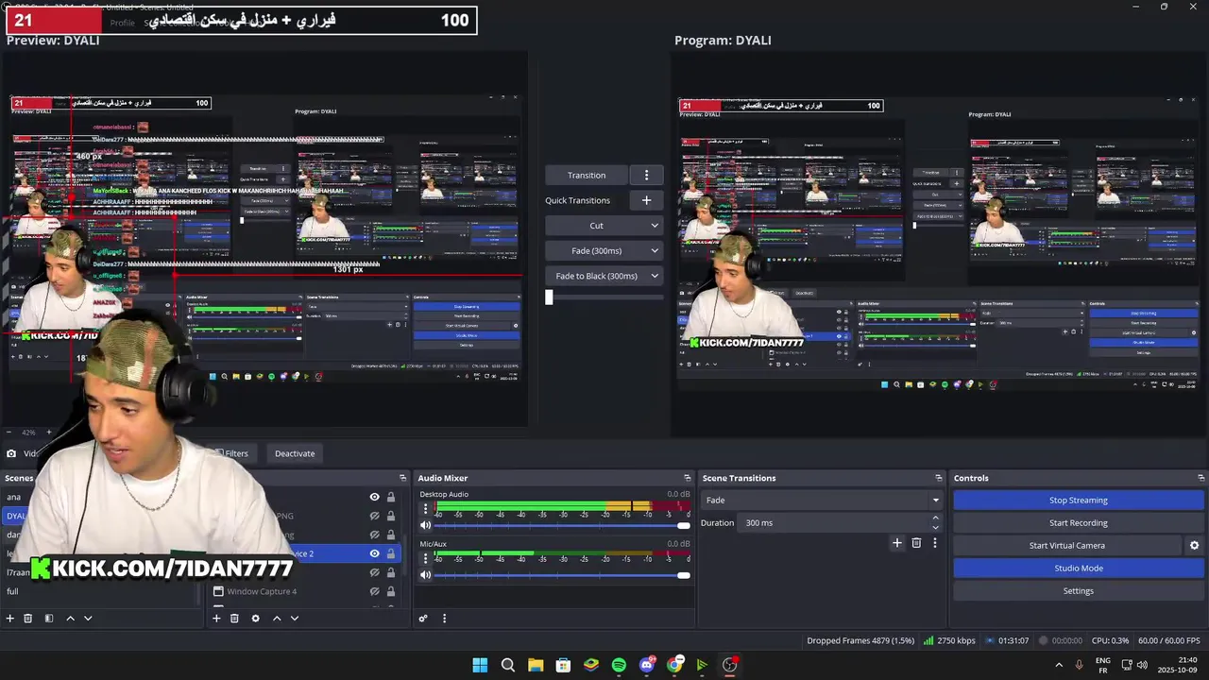The width and height of the screenshot is (1209, 680).
Task: Move the selected scene up
Action: [x=70, y=619]
